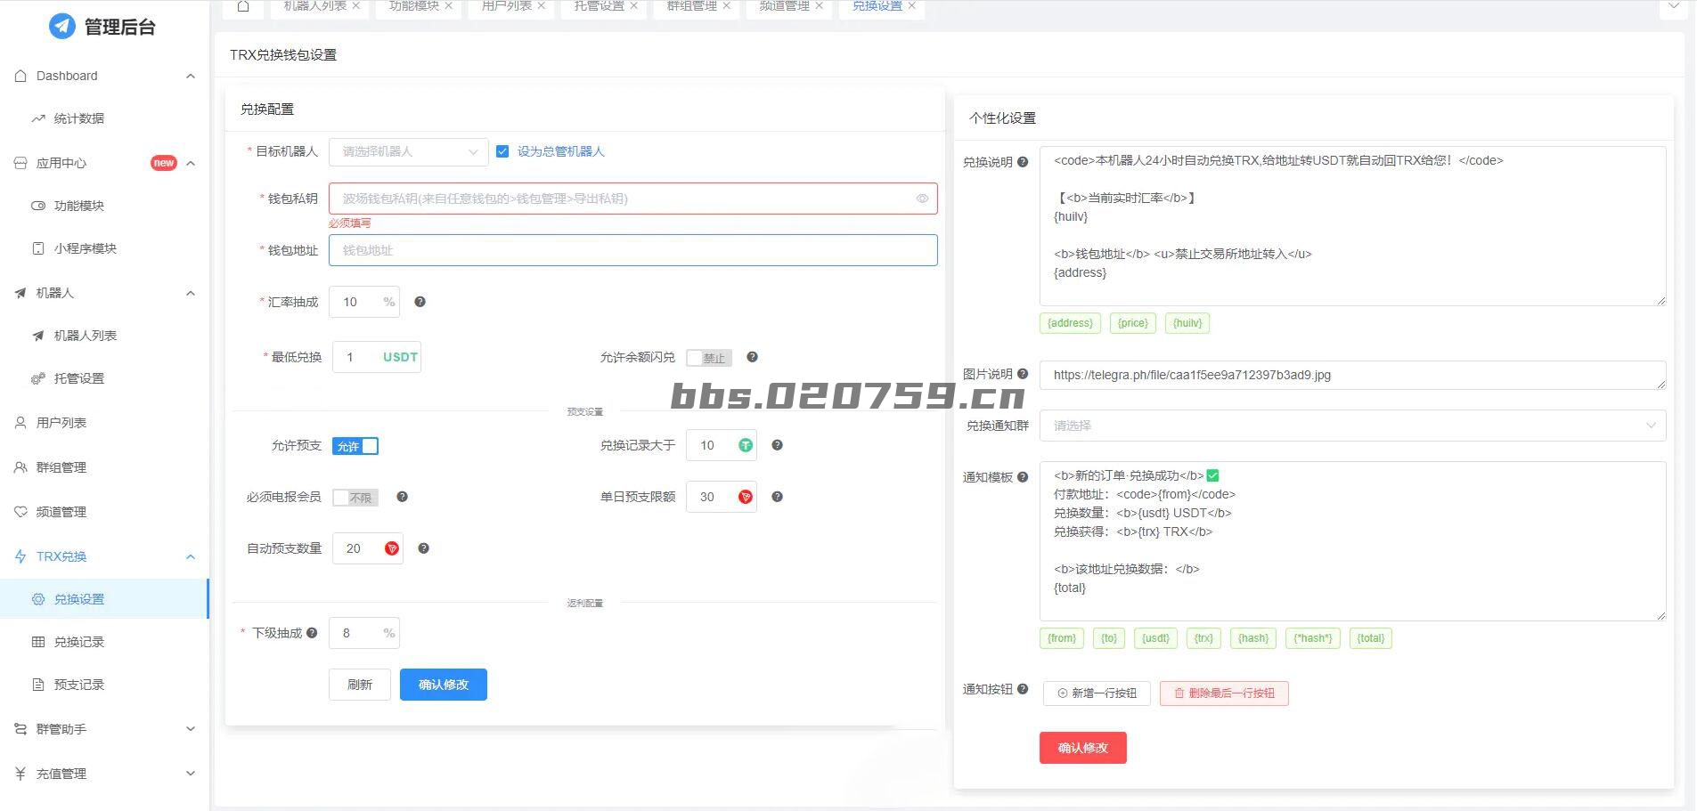Expand the 充值管理 sidebar menu
The image size is (1697, 811).
[x=105, y=774]
